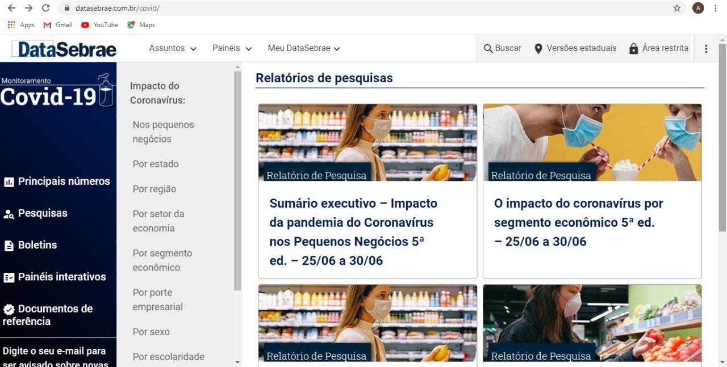Click the submenu scrollbar down arrow
Image resolution: width=727 pixels, height=367 pixels.
237,362
